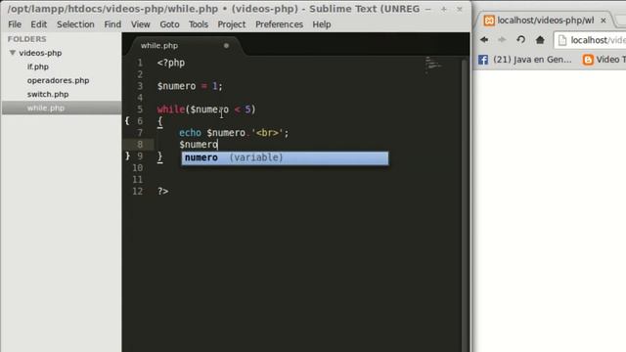Open switch.php in the sidebar
Viewport: 626px width, 352px height.
point(48,94)
